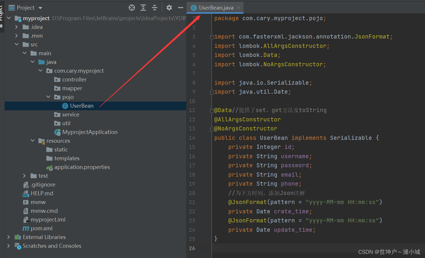425x258 pixels.
Task: Select the mapper package
Action: [72, 88]
